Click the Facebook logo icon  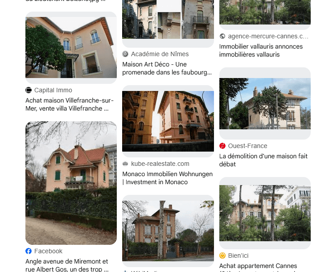pos(29,251)
